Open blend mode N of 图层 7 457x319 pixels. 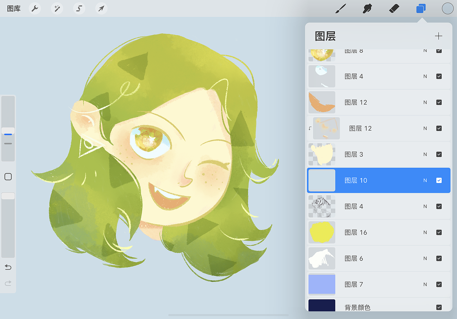tap(425, 284)
